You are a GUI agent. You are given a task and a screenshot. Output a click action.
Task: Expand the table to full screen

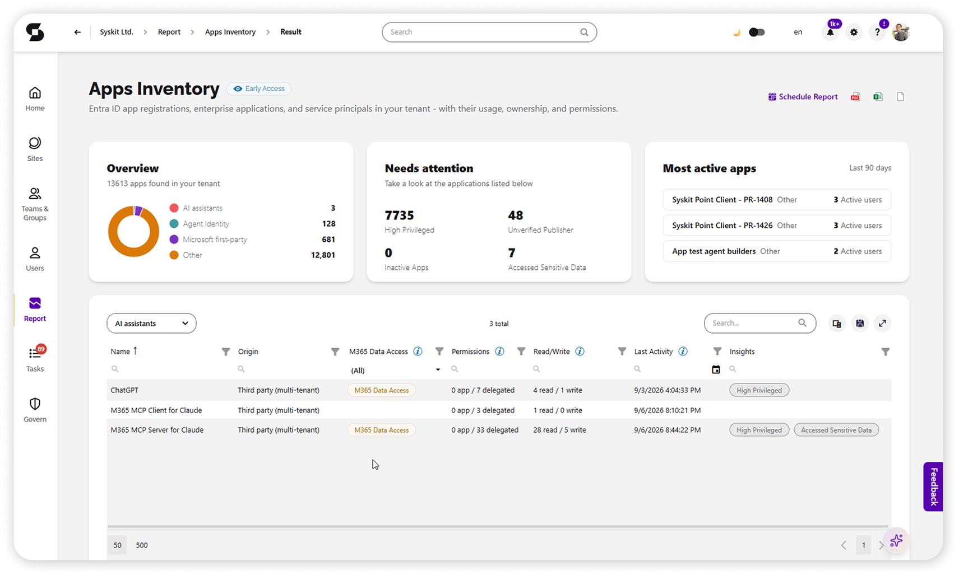pyautogui.click(x=882, y=323)
